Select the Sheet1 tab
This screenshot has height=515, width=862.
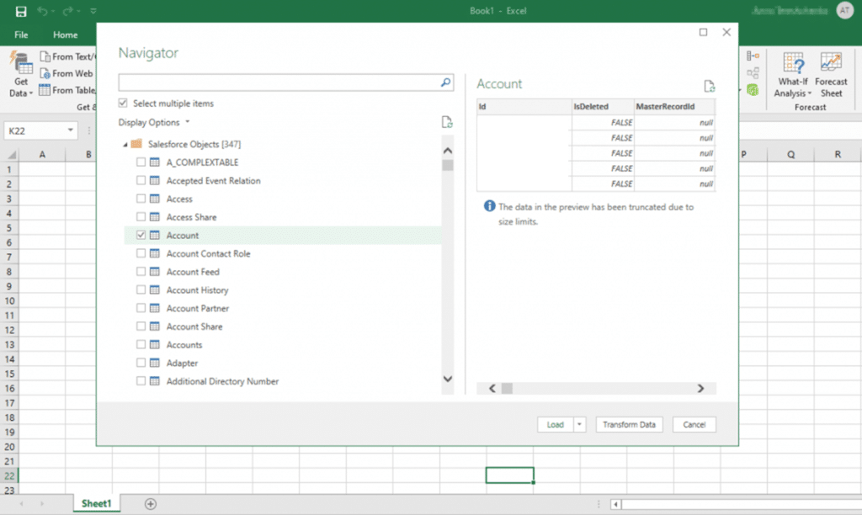pyautogui.click(x=96, y=503)
